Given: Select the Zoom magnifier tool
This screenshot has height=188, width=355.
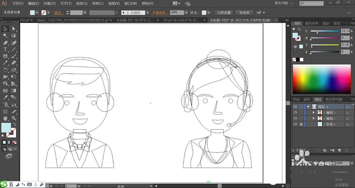Looking at the screenshot, I should (14, 118).
